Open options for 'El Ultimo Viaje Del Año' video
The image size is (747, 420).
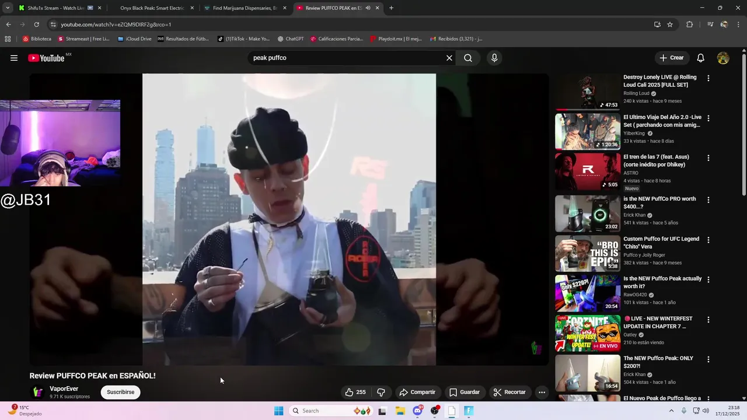pyautogui.click(x=708, y=118)
